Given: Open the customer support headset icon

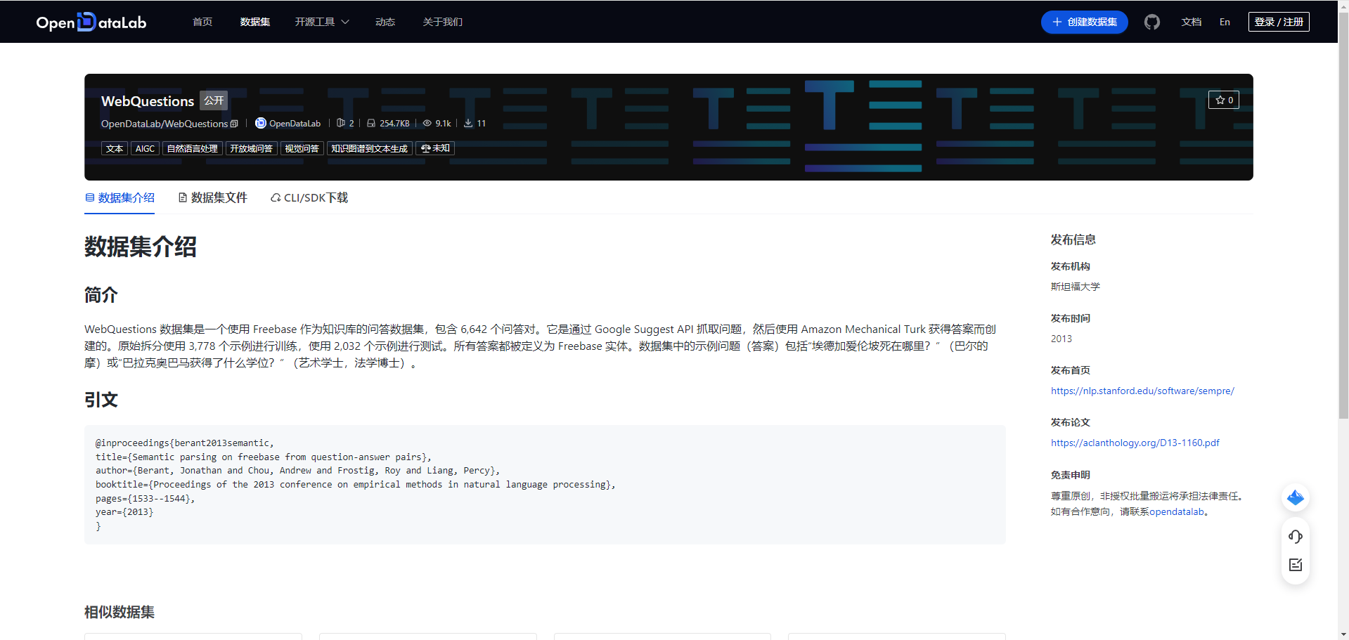Looking at the screenshot, I should pyautogui.click(x=1295, y=537).
